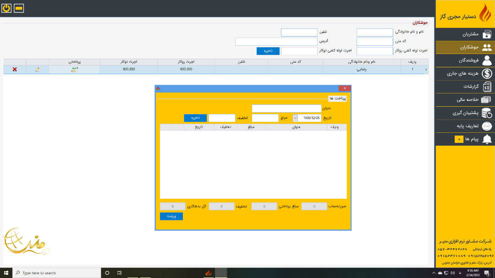Delete the رضایی row with red X

(x=15, y=69)
